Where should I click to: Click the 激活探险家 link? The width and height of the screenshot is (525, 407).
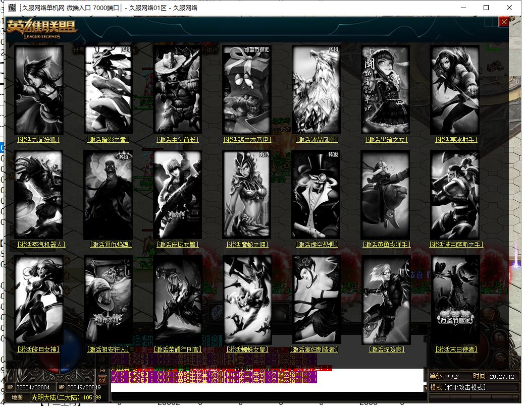point(387,350)
